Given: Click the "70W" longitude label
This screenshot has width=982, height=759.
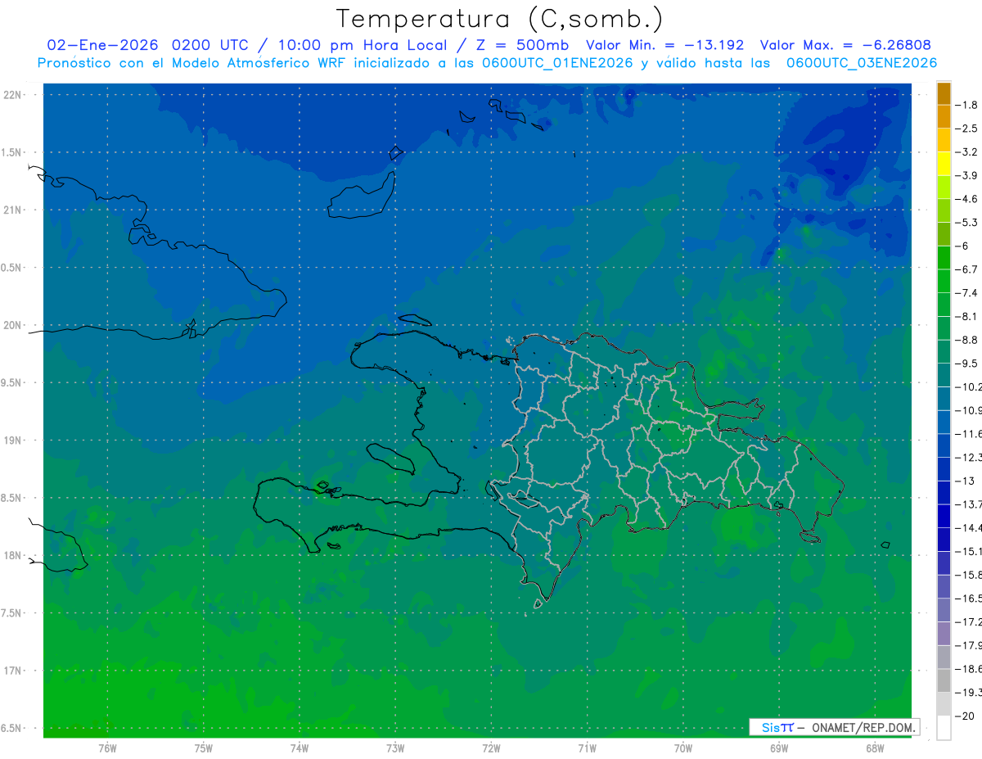Looking at the screenshot, I should click(x=682, y=748).
